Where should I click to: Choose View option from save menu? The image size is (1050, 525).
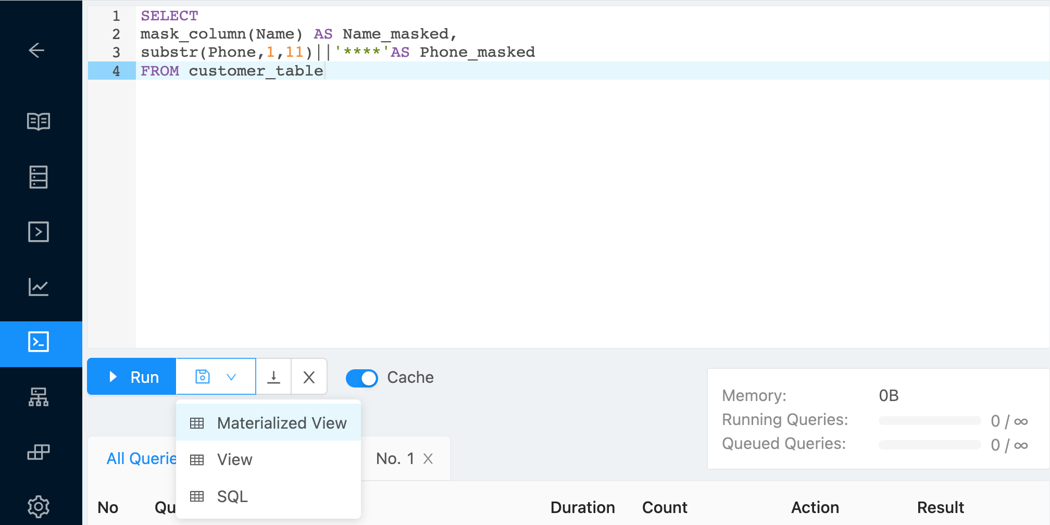[x=269, y=459]
